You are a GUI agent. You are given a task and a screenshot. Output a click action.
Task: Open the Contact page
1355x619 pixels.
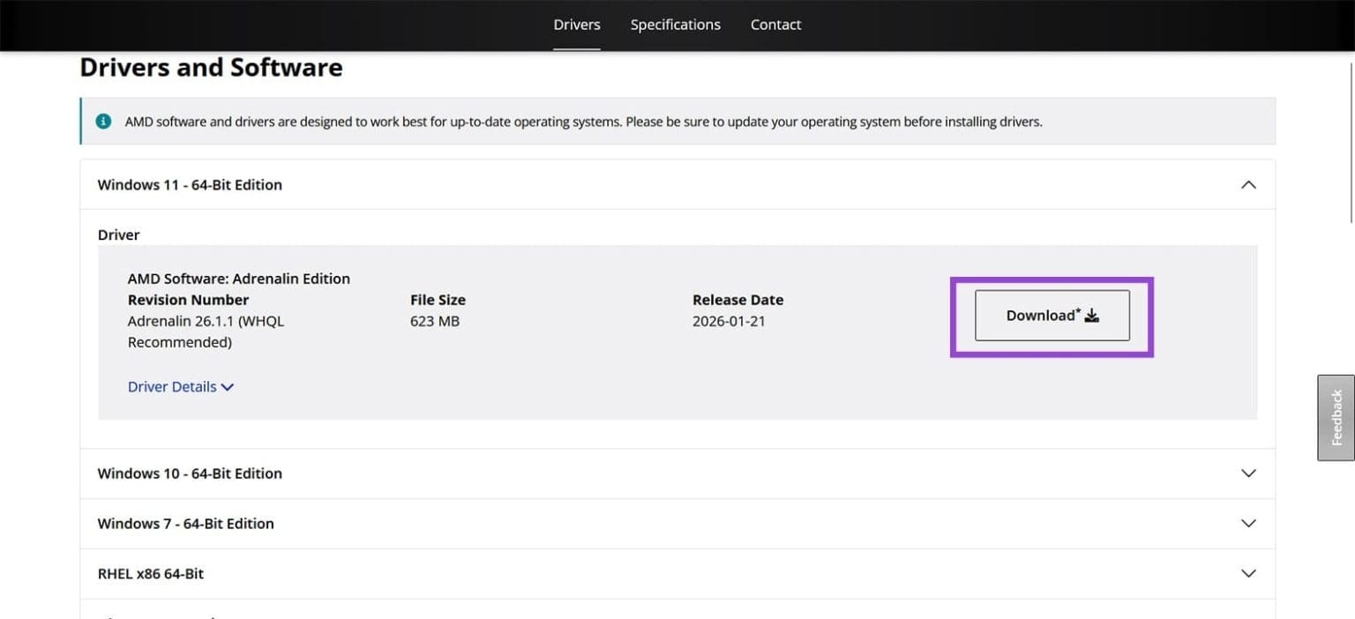(x=775, y=24)
